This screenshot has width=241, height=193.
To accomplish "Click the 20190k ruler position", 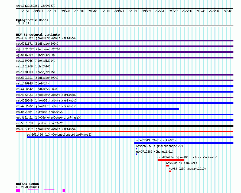I will pyautogui.click(x=25, y=11).
